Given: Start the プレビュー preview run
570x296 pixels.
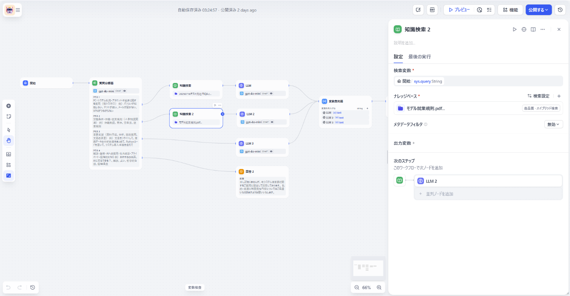Looking at the screenshot, I should (x=459, y=10).
